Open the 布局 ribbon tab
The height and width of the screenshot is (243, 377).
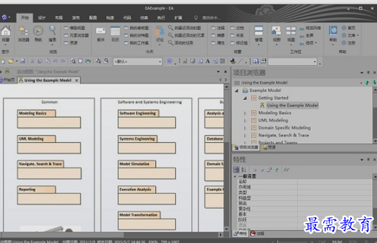[x=58, y=18]
